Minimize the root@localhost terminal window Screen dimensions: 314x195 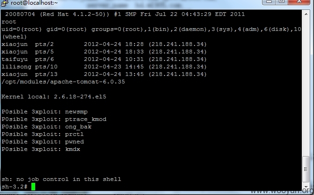point(269,1)
